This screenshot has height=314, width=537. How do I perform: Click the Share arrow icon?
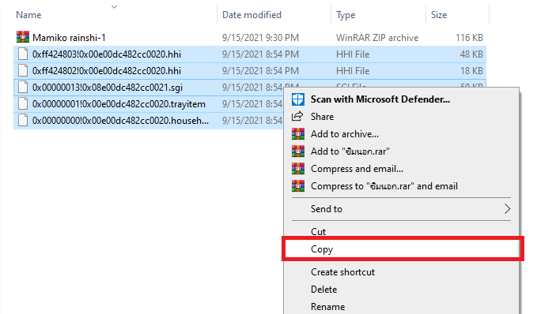[297, 117]
